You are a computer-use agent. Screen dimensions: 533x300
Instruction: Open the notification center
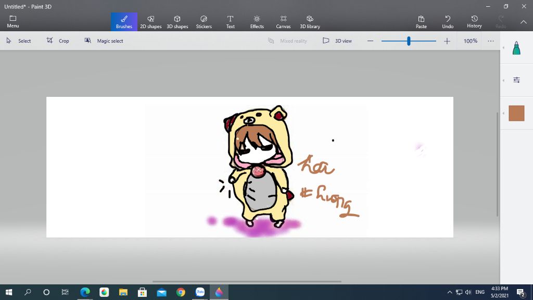tap(521, 292)
